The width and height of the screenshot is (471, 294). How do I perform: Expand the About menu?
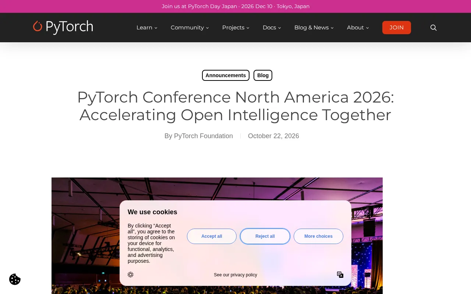pyautogui.click(x=358, y=28)
